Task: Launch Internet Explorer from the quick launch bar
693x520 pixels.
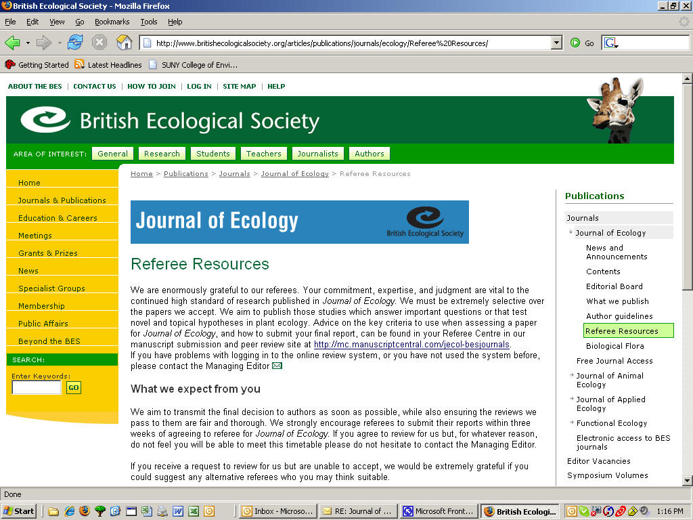Action: (x=69, y=511)
